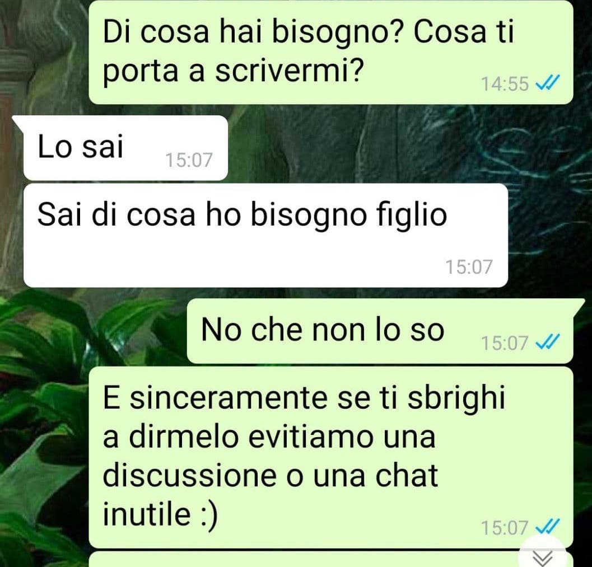Click the 15:07 timestamp on 'inutile :)' message
The height and width of the screenshot is (567, 592).
point(505,527)
